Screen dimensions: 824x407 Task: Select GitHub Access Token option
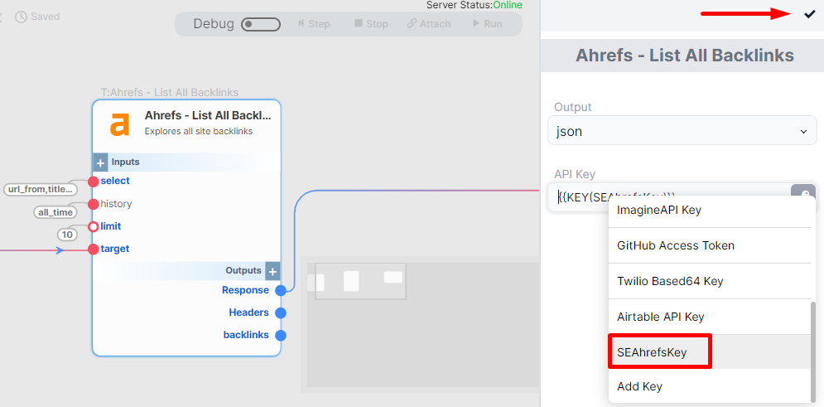coord(710,245)
